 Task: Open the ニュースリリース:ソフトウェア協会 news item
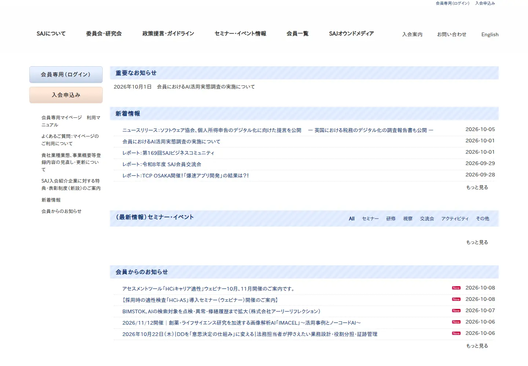coord(278,130)
